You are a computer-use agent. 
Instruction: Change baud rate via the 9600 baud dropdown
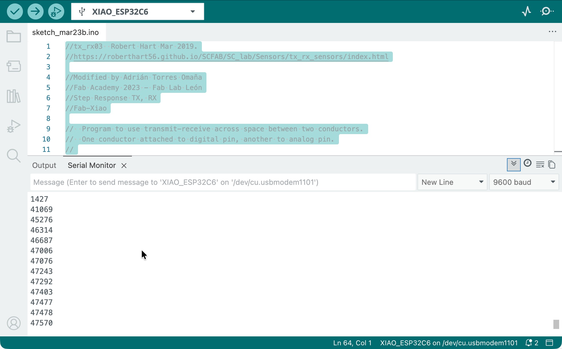[524, 182]
